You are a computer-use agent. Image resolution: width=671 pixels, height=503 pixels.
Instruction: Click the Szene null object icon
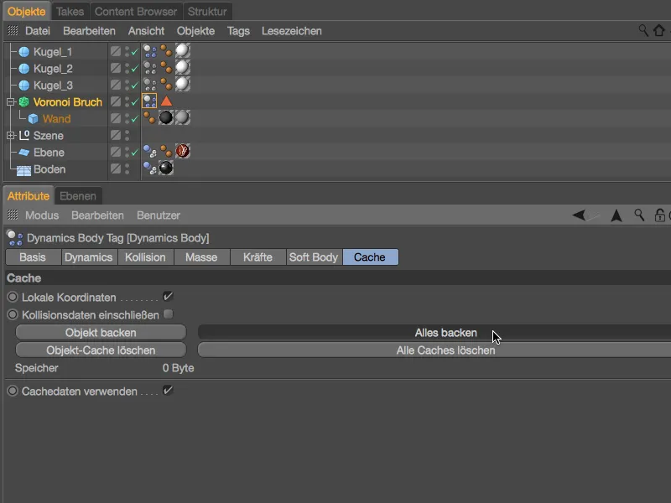tap(24, 136)
